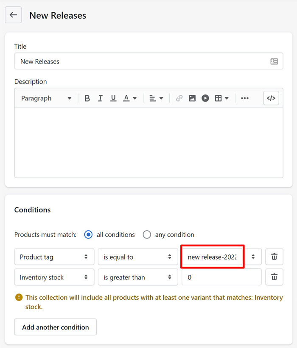Select the 'all conditions' radio option
The image size is (297, 348).
pos(88,235)
